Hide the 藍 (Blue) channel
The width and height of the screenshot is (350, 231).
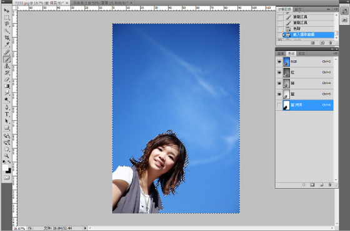(x=279, y=94)
